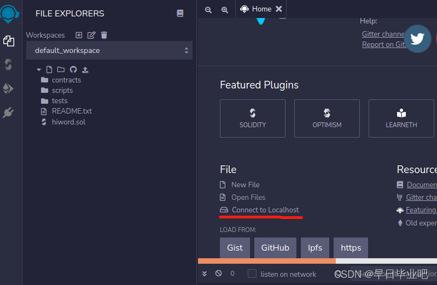This screenshot has height=285, width=437.
Task: Publish to GitHub gist icon
Action: click(73, 69)
